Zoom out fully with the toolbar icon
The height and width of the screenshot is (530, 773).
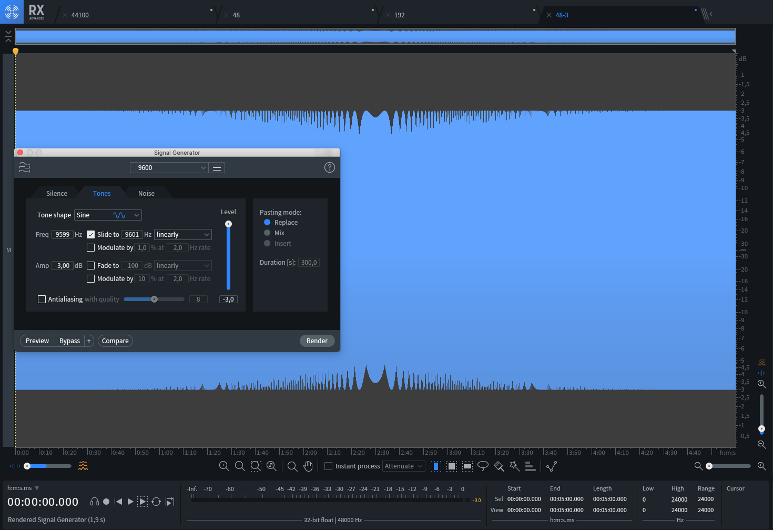[271, 466]
